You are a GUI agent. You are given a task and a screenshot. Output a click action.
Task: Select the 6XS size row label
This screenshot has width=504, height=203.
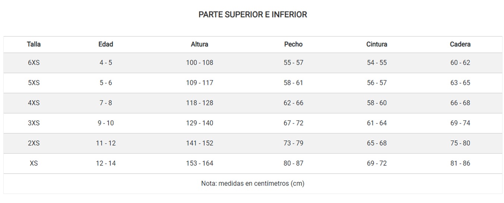click(34, 63)
